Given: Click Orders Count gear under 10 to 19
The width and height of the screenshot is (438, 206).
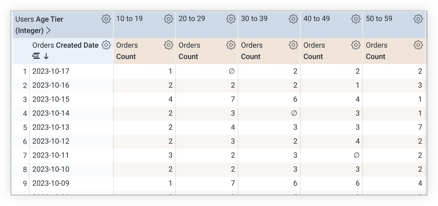Looking at the screenshot, I should point(168,45).
